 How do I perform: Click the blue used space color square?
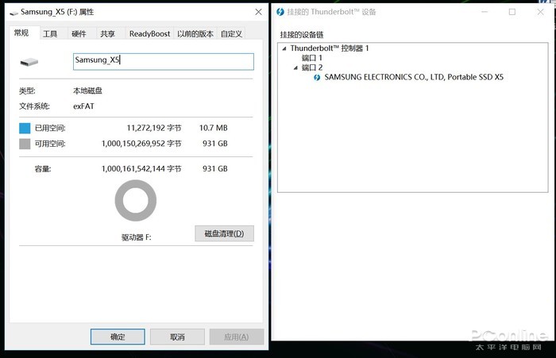[25, 128]
